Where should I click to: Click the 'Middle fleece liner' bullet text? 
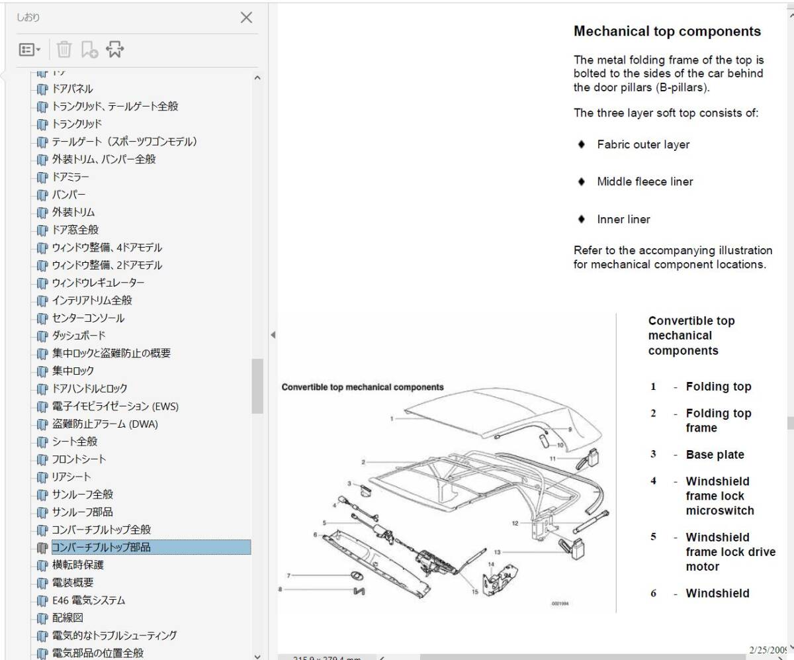(x=645, y=181)
